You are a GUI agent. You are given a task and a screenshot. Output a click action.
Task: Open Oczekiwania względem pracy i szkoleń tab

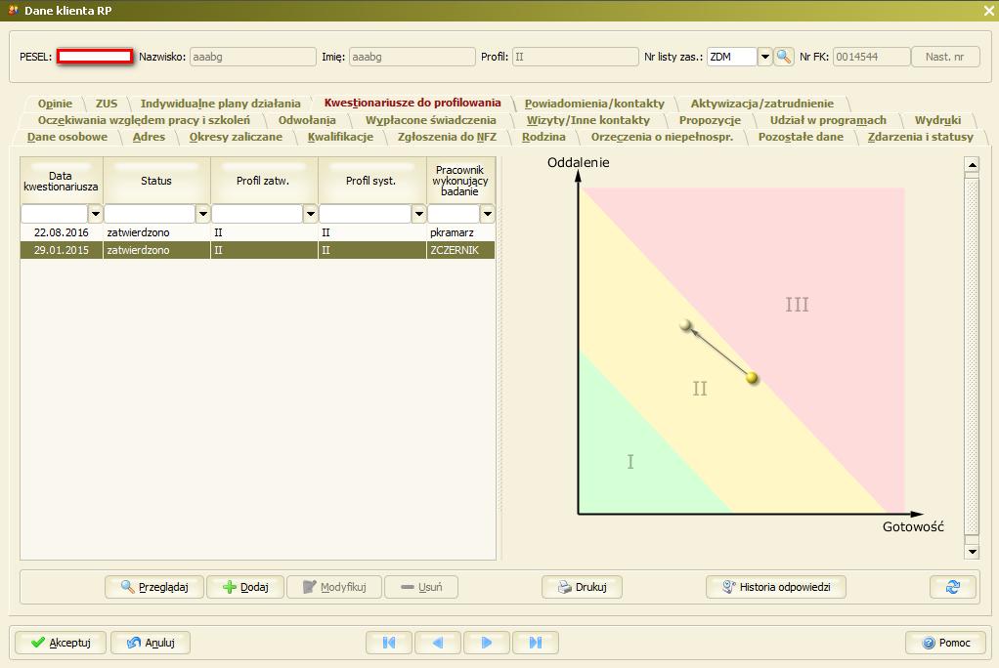(144, 120)
